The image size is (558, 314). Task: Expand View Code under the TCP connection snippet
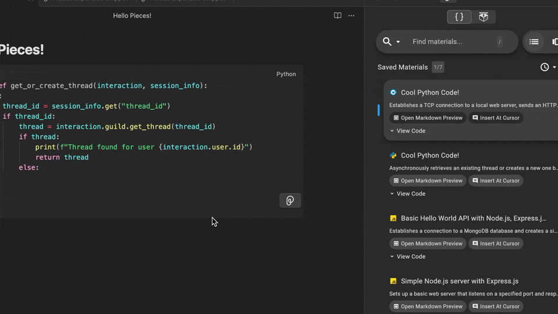click(407, 131)
